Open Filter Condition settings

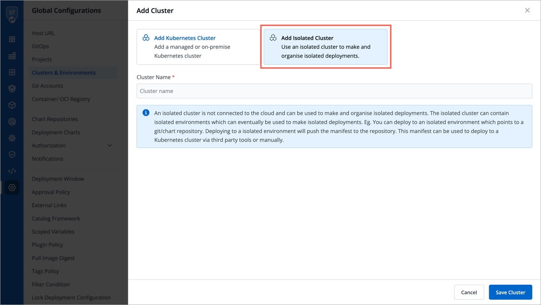[51, 284]
